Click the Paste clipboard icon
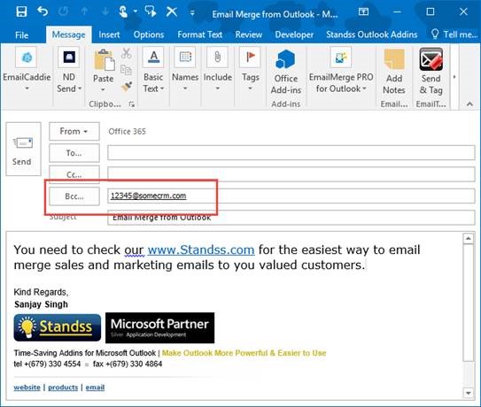481x407 pixels. [x=104, y=60]
